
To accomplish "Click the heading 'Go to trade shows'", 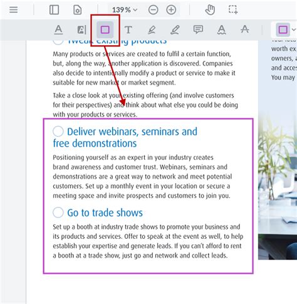I will pyautogui.click(x=105, y=212).
